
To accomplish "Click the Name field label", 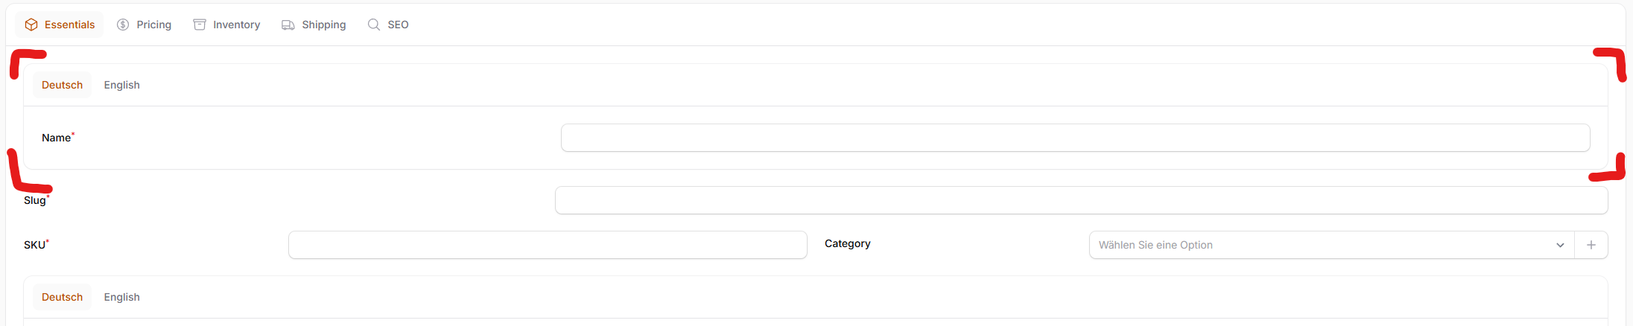I will 56,138.
